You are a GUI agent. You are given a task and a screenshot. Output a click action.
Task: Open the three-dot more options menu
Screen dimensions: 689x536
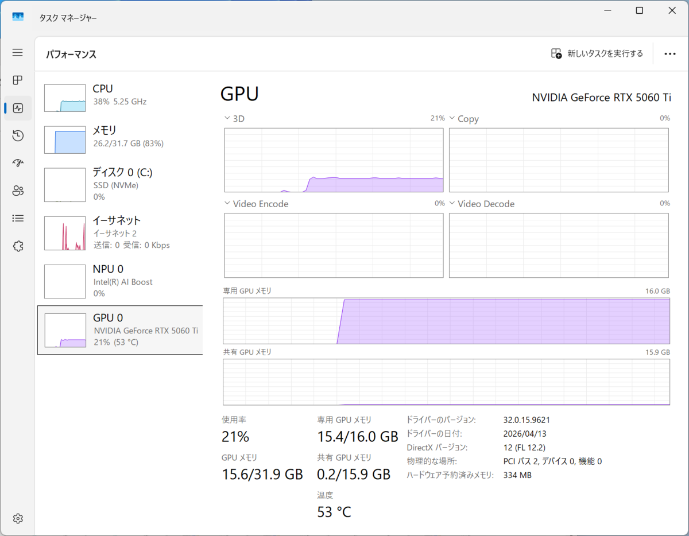pyautogui.click(x=669, y=53)
